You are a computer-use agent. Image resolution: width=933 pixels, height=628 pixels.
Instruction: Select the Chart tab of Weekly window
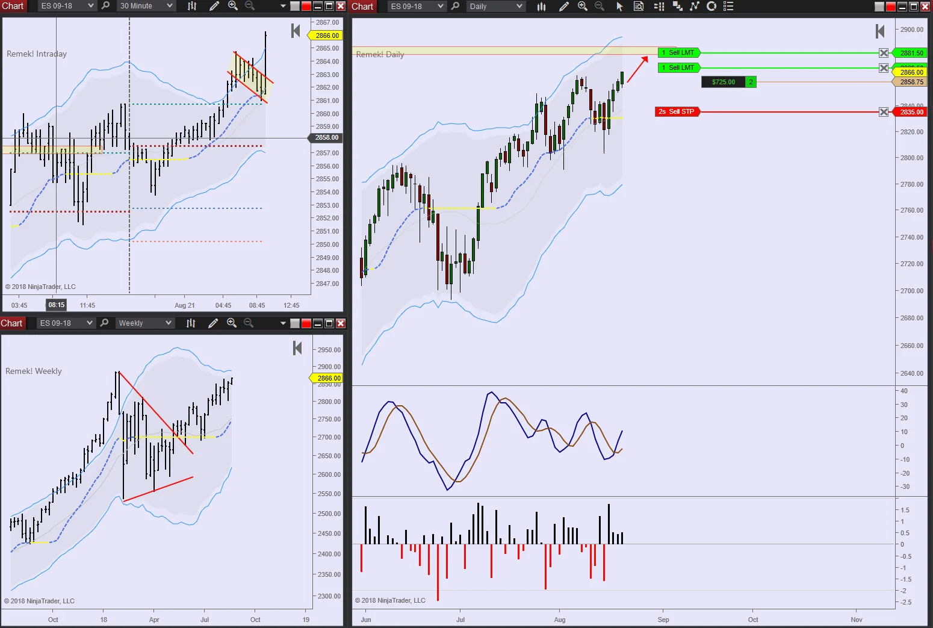[12, 323]
